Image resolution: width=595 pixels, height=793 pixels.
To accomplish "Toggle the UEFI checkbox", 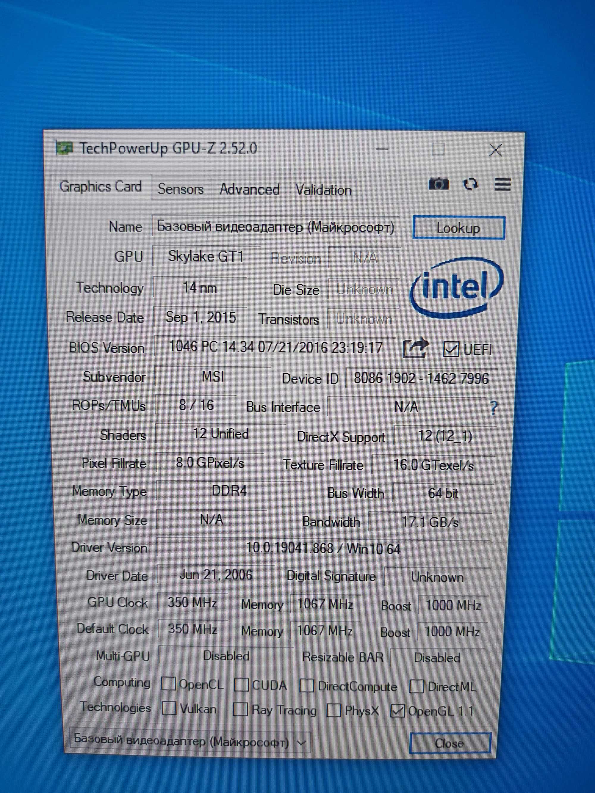I will [x=451, y=349].
